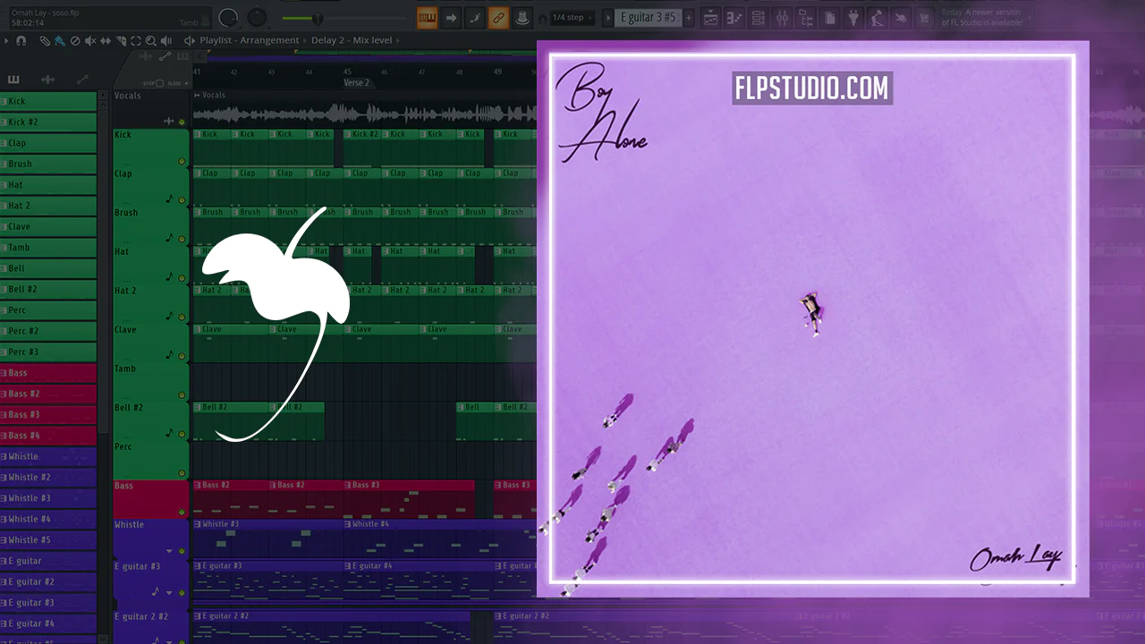Toggle the orange link multilink button
Screen dimensions: 1145x644
click(498, 17)
